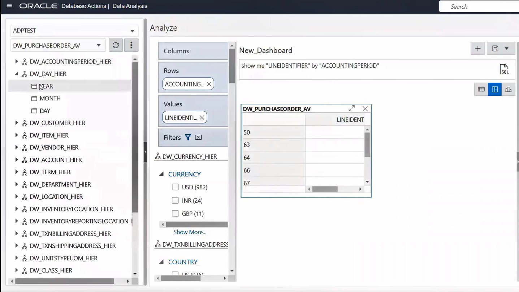
Task: Check the USD currency filter
Action: (x=176, y=187)
